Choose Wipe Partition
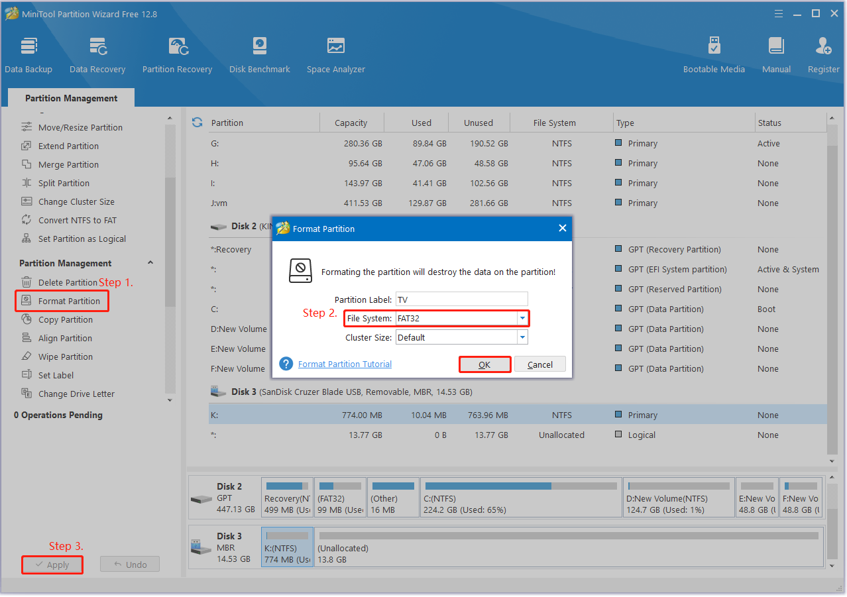The width and height of the screenshot is (847, 597). click(x=65, y=356)
